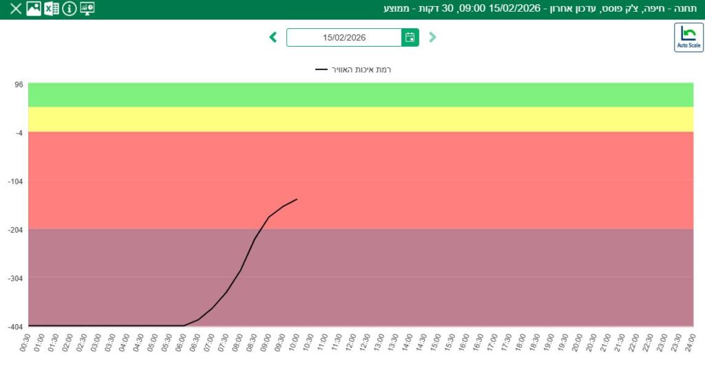The height and width of the screenshot is (375, 705).
Task: Click the 12:00 label on the time axis
Action: (350, 342)
